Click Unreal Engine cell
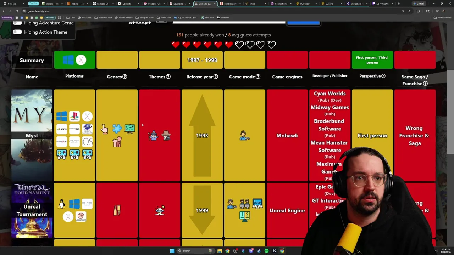454x255 pixels. pos(287,210)
